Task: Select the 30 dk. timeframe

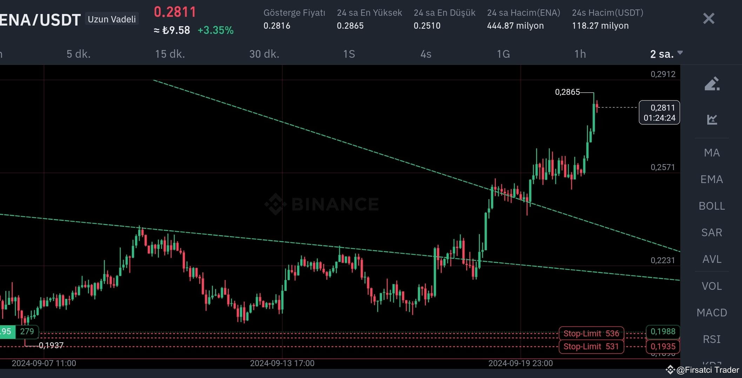Action: pos(264,54)
